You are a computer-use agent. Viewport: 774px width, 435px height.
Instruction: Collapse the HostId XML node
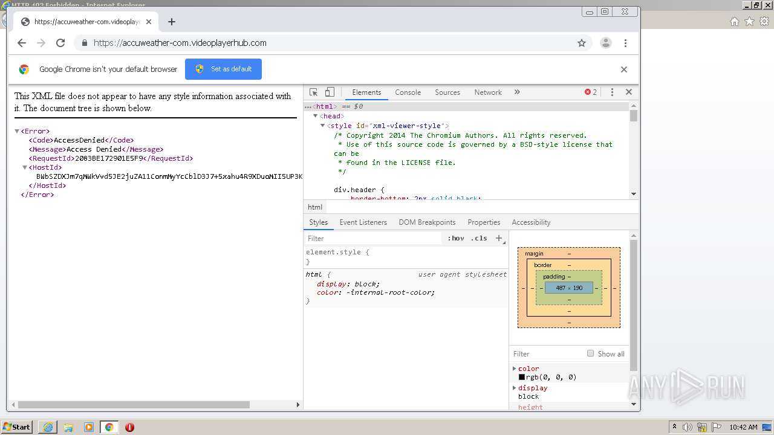(x=25, y=167)
